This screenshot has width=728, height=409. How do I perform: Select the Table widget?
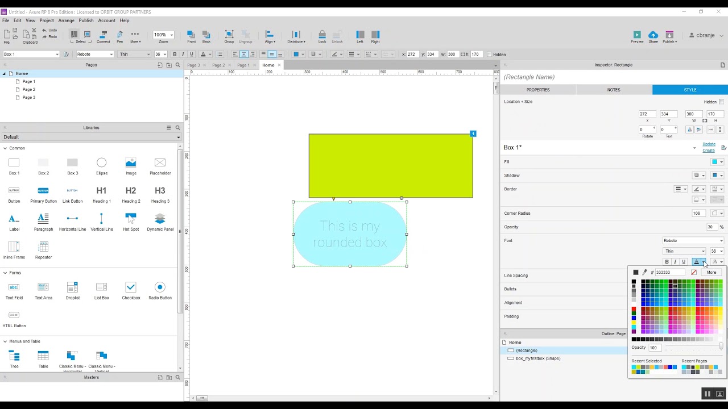(43, 359)
